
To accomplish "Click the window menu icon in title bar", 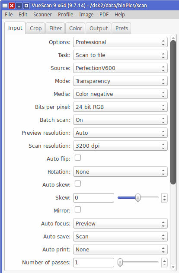I will click(5, 6).
